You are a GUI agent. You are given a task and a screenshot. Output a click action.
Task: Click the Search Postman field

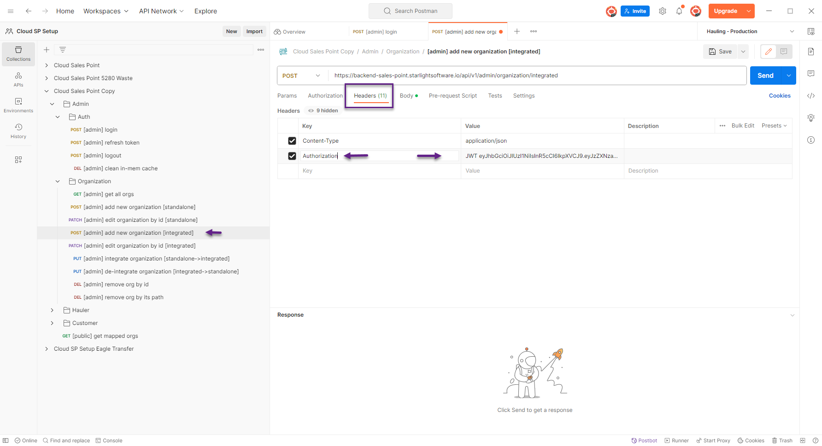click(x=411, y=11)
